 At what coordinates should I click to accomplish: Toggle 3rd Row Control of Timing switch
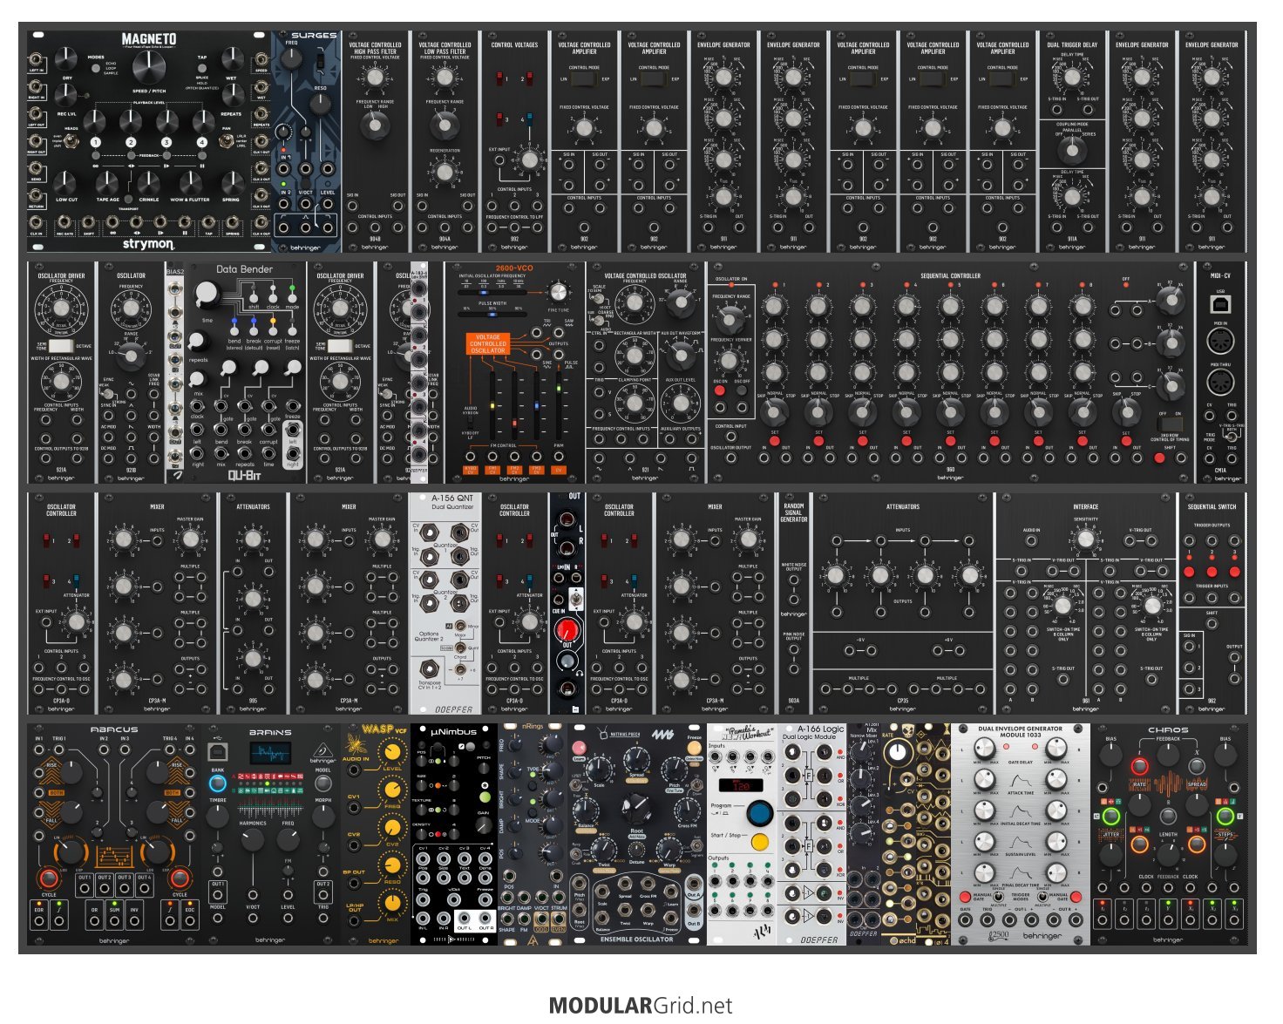[1170, 423]
